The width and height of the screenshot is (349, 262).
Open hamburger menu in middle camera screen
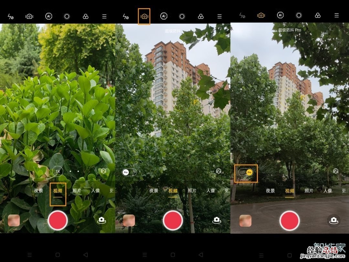tap(219, 16)
